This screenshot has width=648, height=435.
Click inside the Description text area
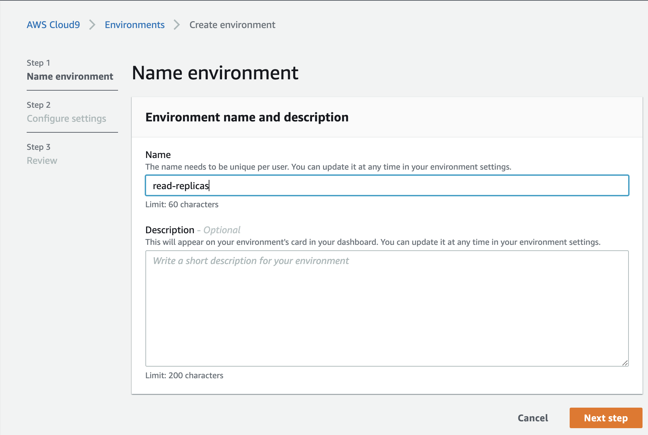click(x=387, y=308)
